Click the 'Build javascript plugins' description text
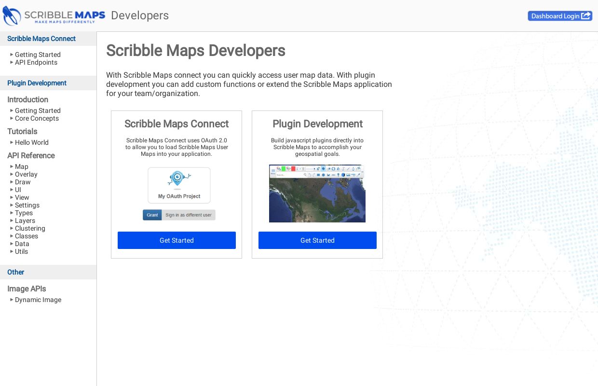The height and width of the screenshot is (386, 598). (317, 147)
